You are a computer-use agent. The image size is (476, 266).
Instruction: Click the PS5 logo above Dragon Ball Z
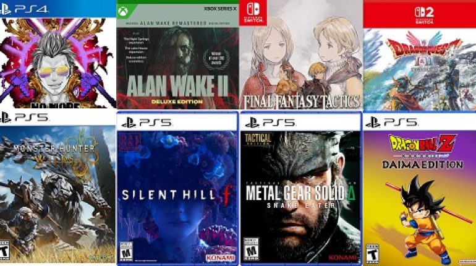[x=391, y=122]
